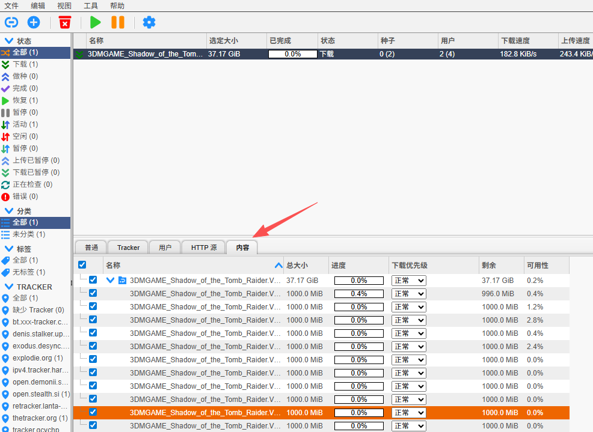The height and width of the screenshot is (432, 593).
Task: Collapse the 标签 sidebar section
Action: click(x=9, y=249)
